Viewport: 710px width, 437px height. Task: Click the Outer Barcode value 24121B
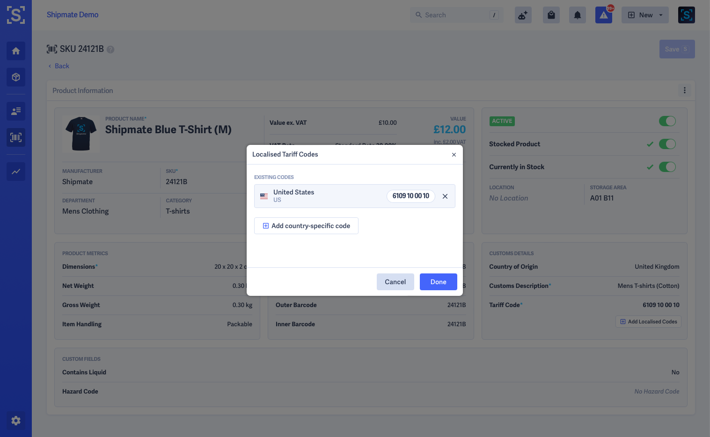(x=457, y=305)
